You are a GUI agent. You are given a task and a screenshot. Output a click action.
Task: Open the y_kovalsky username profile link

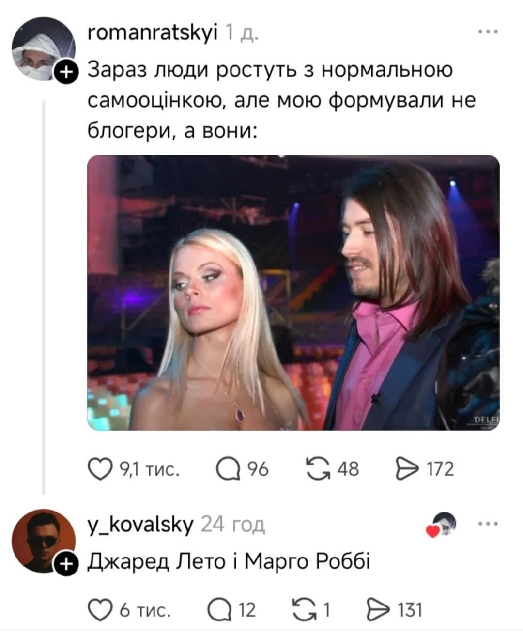point(141,524)
